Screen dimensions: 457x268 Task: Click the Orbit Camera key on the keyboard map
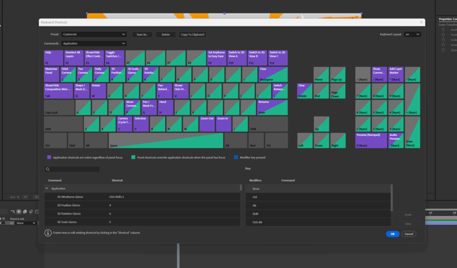pyautogui.click(x=67, y=74)
